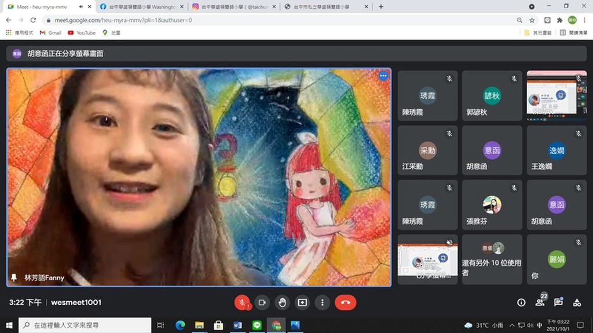Click the pin icon beside 林芳語Fanny
The image size is (593, 333).
coord(14,277)
